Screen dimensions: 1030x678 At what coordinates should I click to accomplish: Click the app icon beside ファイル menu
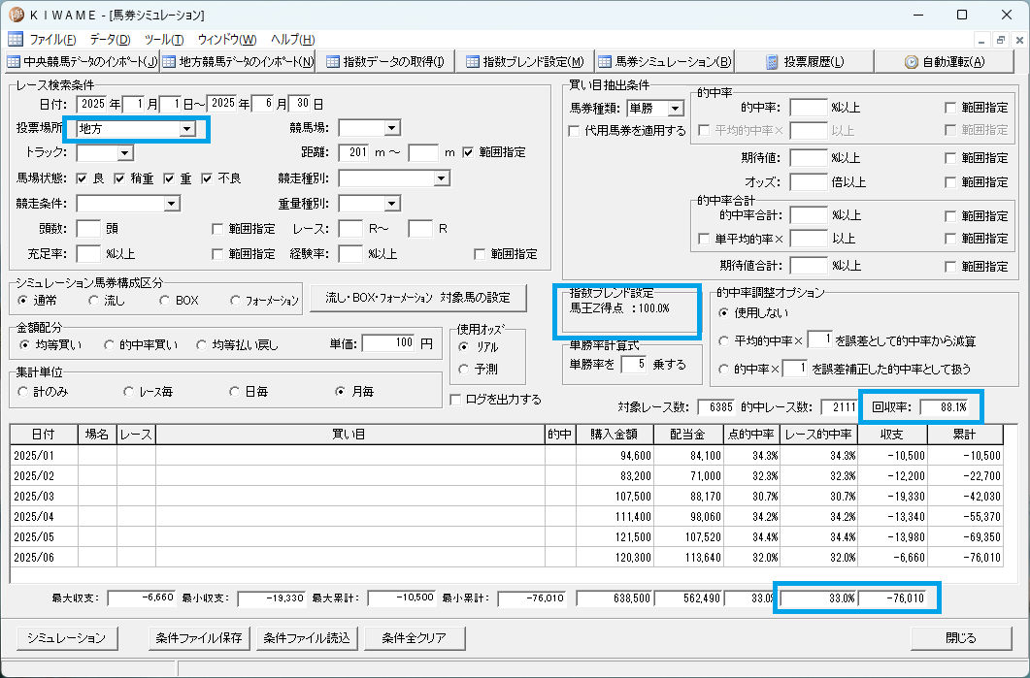pos(16,40)
